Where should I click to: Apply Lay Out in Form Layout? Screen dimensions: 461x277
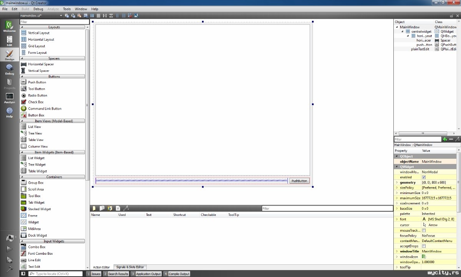(x=117, y=15)
